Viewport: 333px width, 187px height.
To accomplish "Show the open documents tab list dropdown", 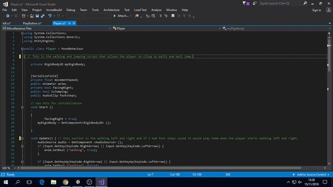I will (329, 23).
